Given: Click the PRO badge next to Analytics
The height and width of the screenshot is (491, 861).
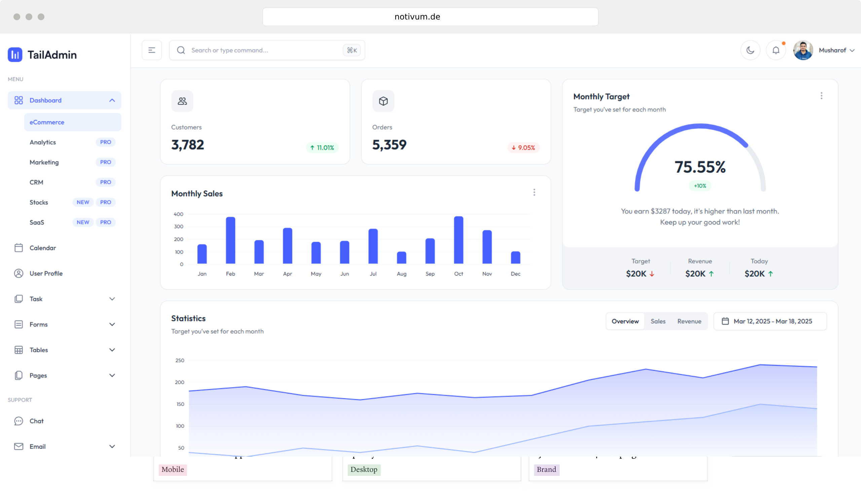Looking at the screenshot, I should point(106,142).
